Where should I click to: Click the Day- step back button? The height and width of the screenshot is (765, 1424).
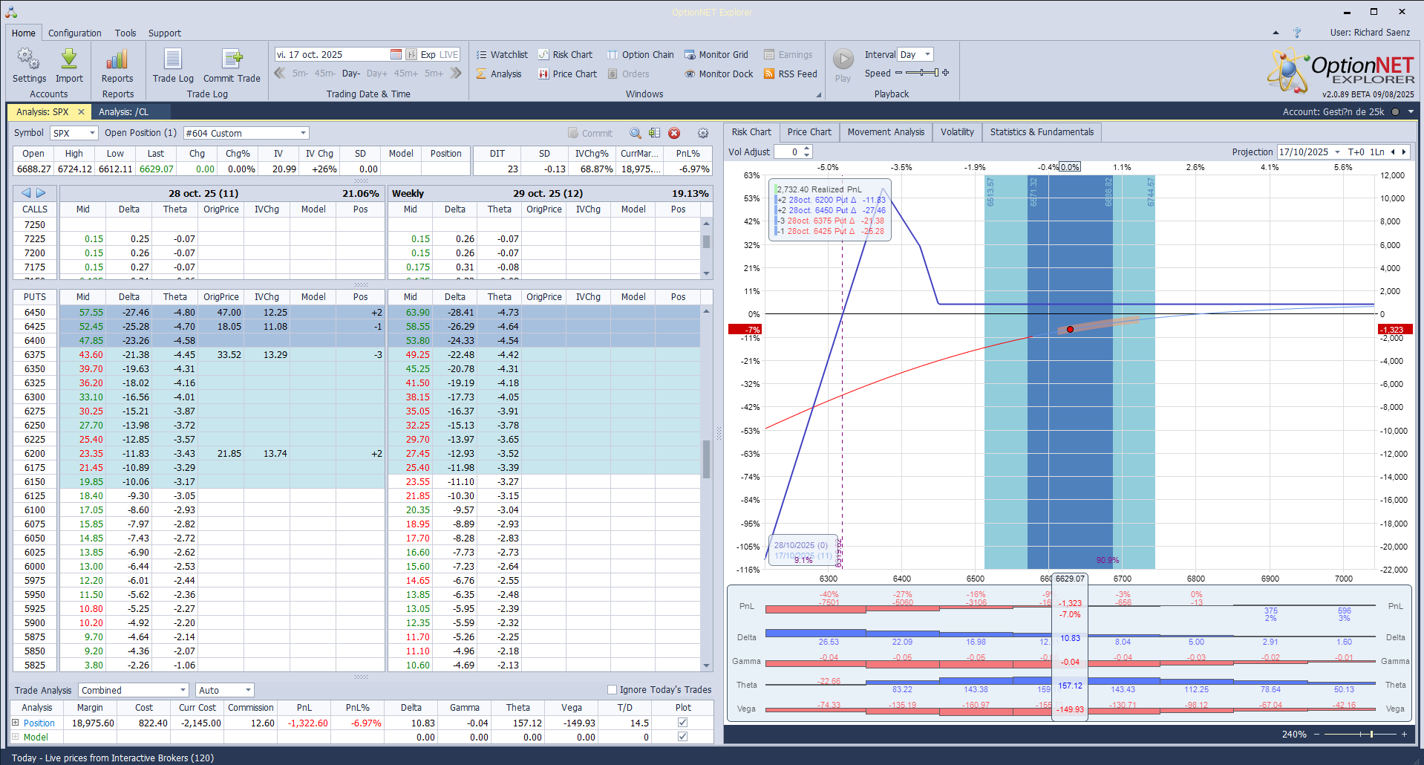(351, 74)
